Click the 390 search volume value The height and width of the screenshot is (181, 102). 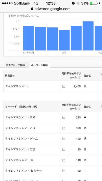(78, 128)
